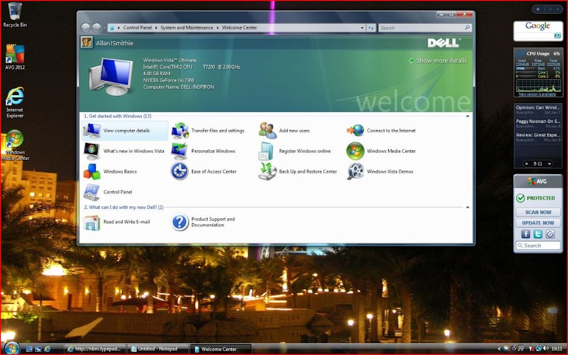568x355 pixels.
Task: Open Product Support and Documentation
Action: click(x=203, y=222)
